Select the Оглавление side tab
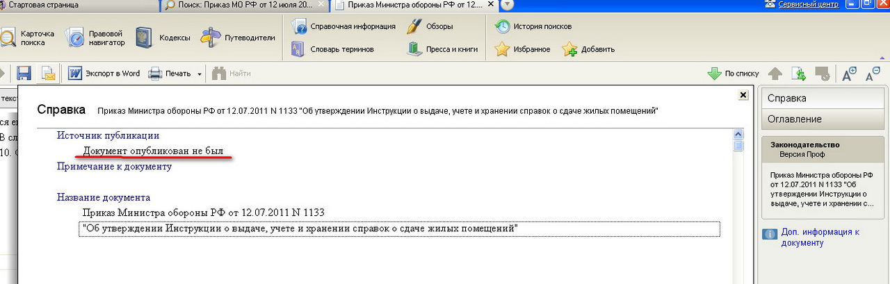Image resolution: width=890 pixels, height=284 pixels. click(794, 119)
